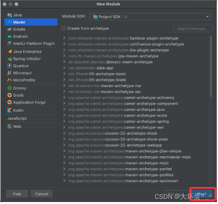Expand lift-archetype-basic entry

pyautogui.click(x=64, y=74)
